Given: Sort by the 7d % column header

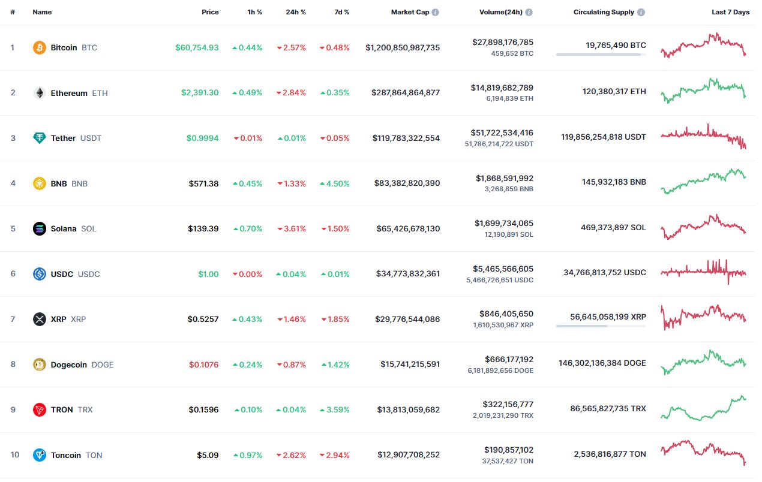Looking at the screenshot, I should click(x=341, y=12).
